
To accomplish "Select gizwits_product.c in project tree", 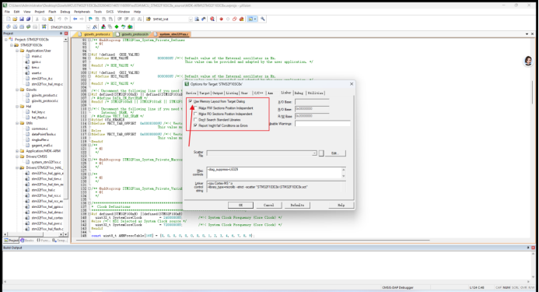I will (44, 95).
